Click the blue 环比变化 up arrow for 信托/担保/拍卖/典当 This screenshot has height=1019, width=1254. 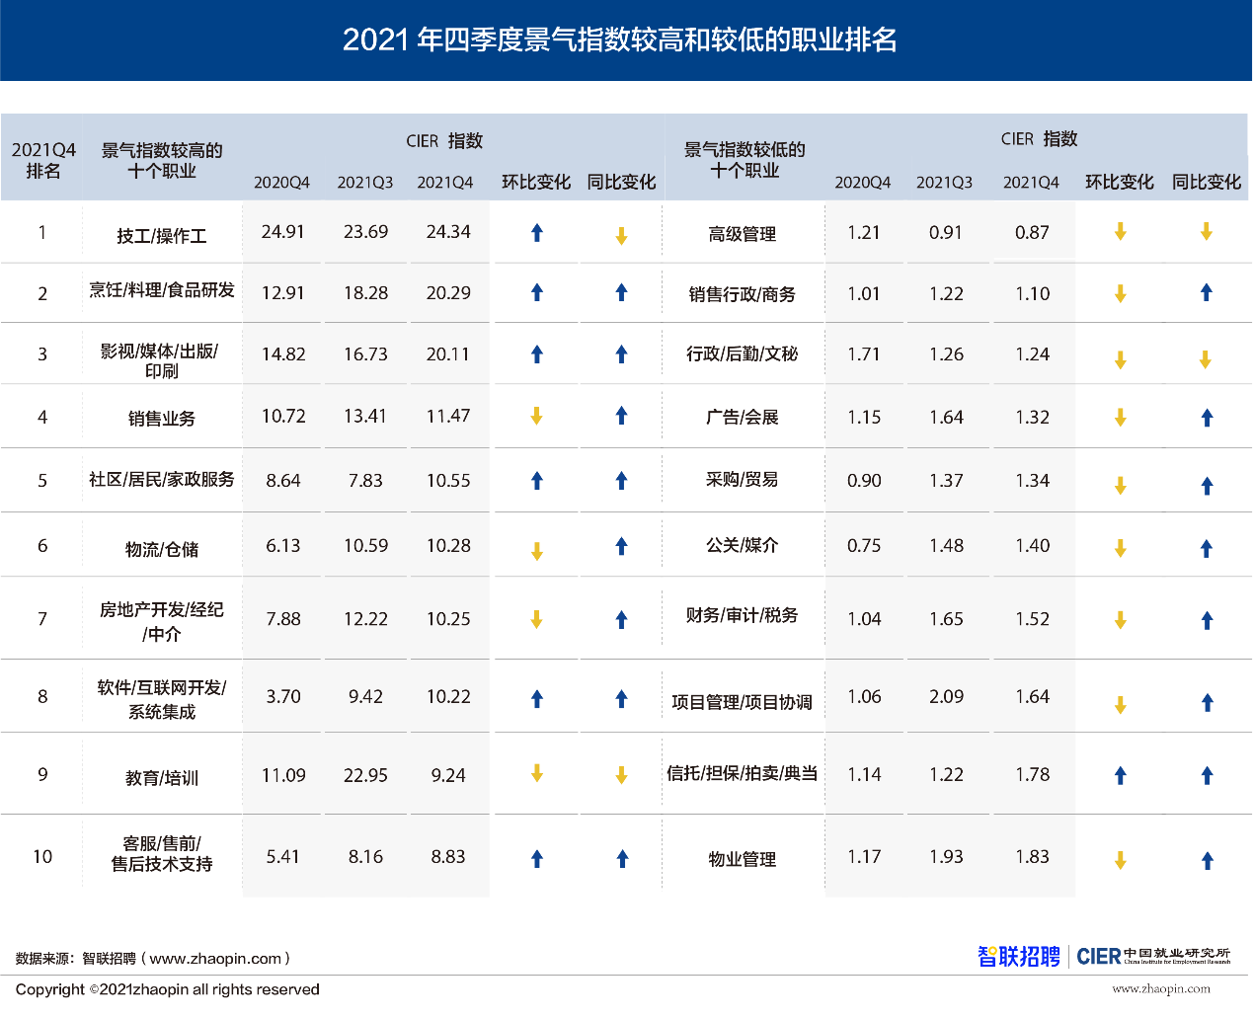click(x=1120, y=776)
